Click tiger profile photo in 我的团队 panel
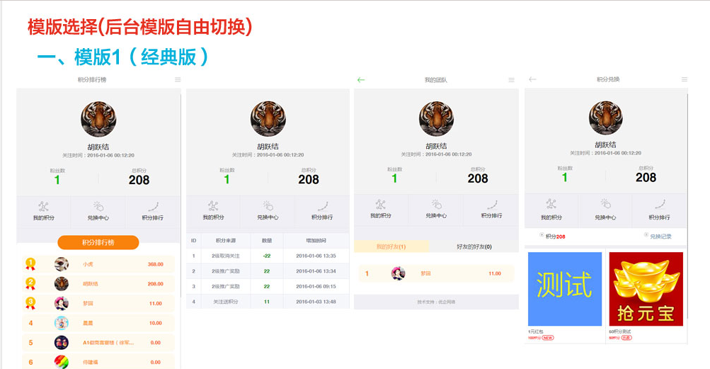710x369 pixels. (436, 119)
